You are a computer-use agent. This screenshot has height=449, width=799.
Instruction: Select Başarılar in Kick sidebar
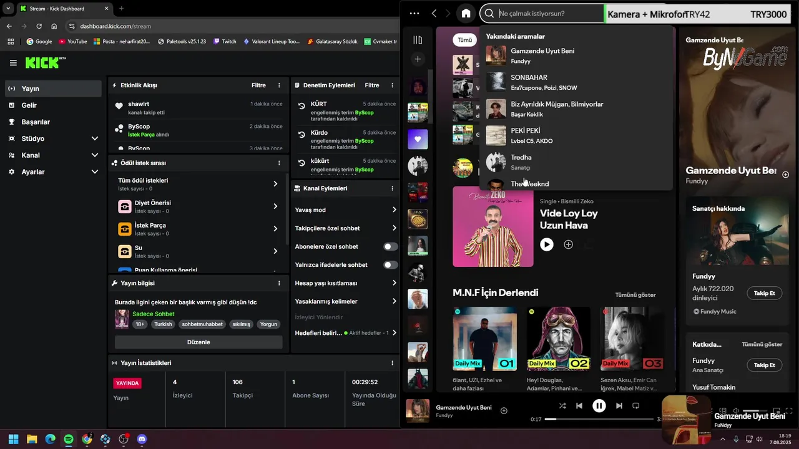(x=52, y=122)
